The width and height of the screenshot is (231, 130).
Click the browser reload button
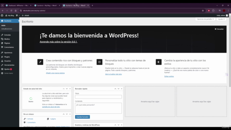pos(11,10)
